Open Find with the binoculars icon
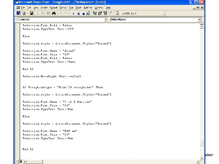This screenshot has width=219, height=164. tap(54, 13)
